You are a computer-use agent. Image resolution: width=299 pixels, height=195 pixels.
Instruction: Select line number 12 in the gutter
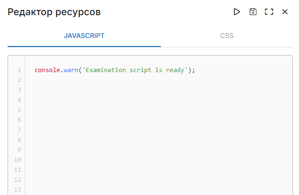pyautogui.click(x=18, y=180)
